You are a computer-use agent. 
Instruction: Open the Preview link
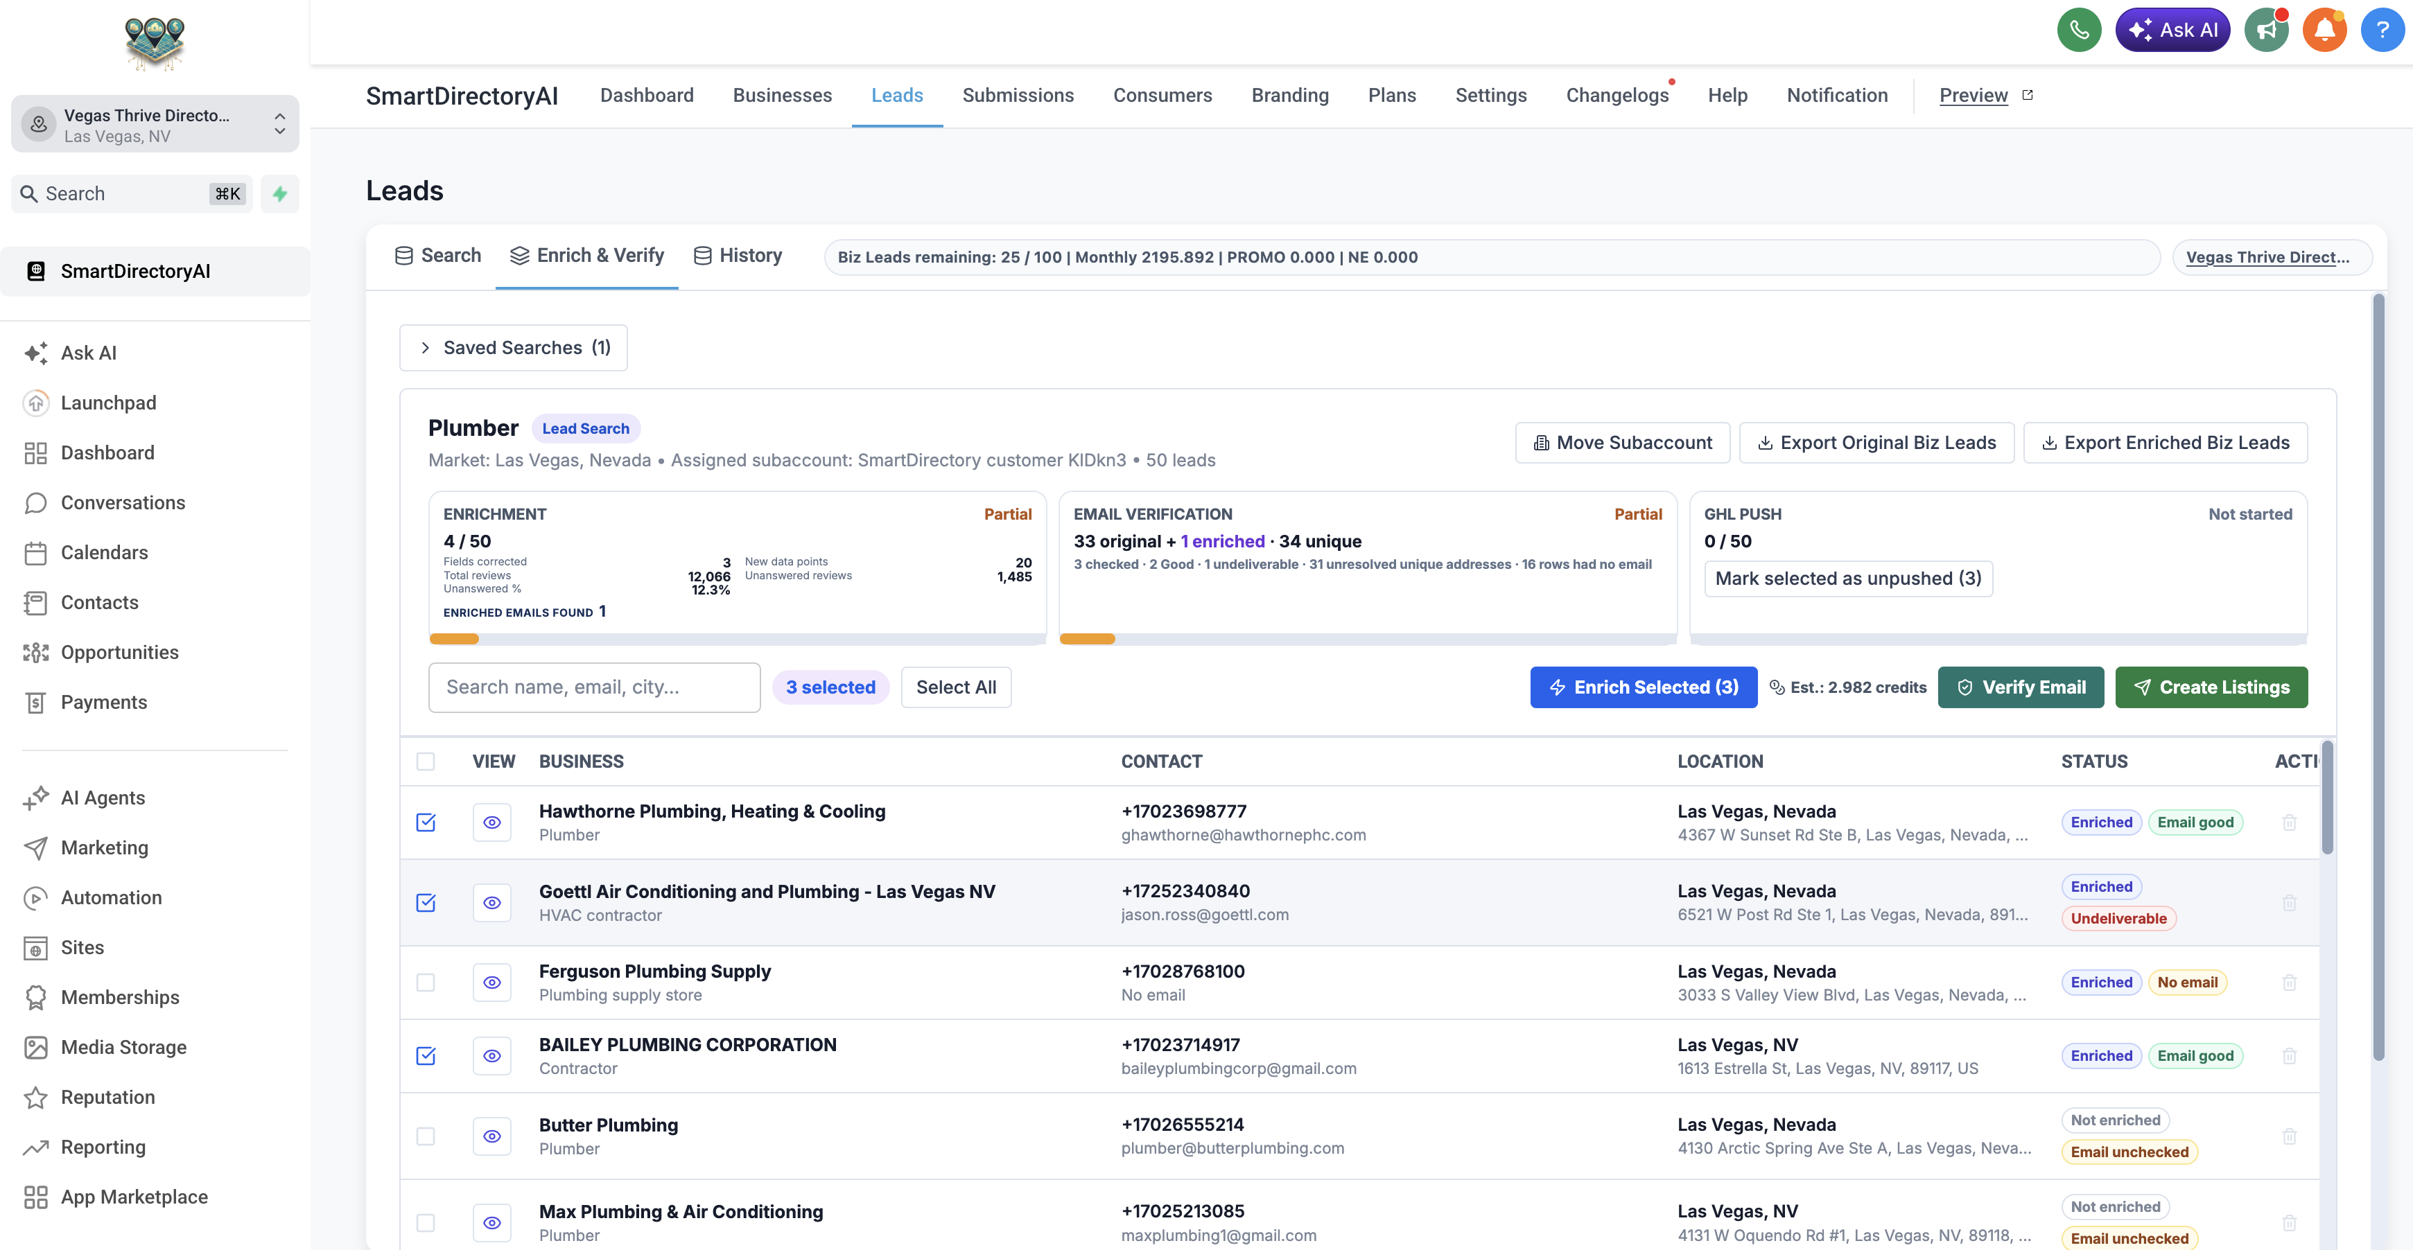pos(1985,96)
